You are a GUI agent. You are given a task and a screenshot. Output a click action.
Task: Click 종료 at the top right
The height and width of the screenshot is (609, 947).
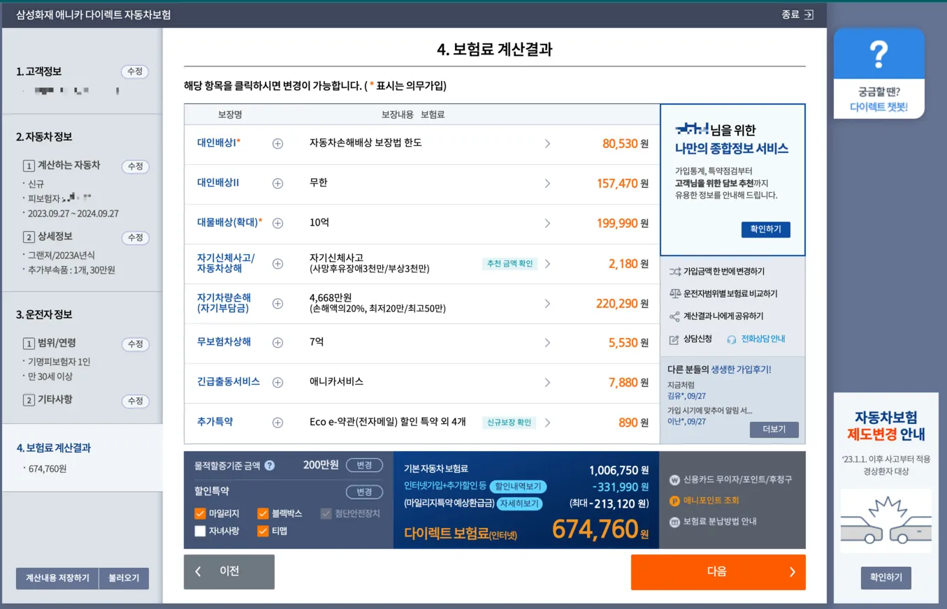[x=797, y=14]
